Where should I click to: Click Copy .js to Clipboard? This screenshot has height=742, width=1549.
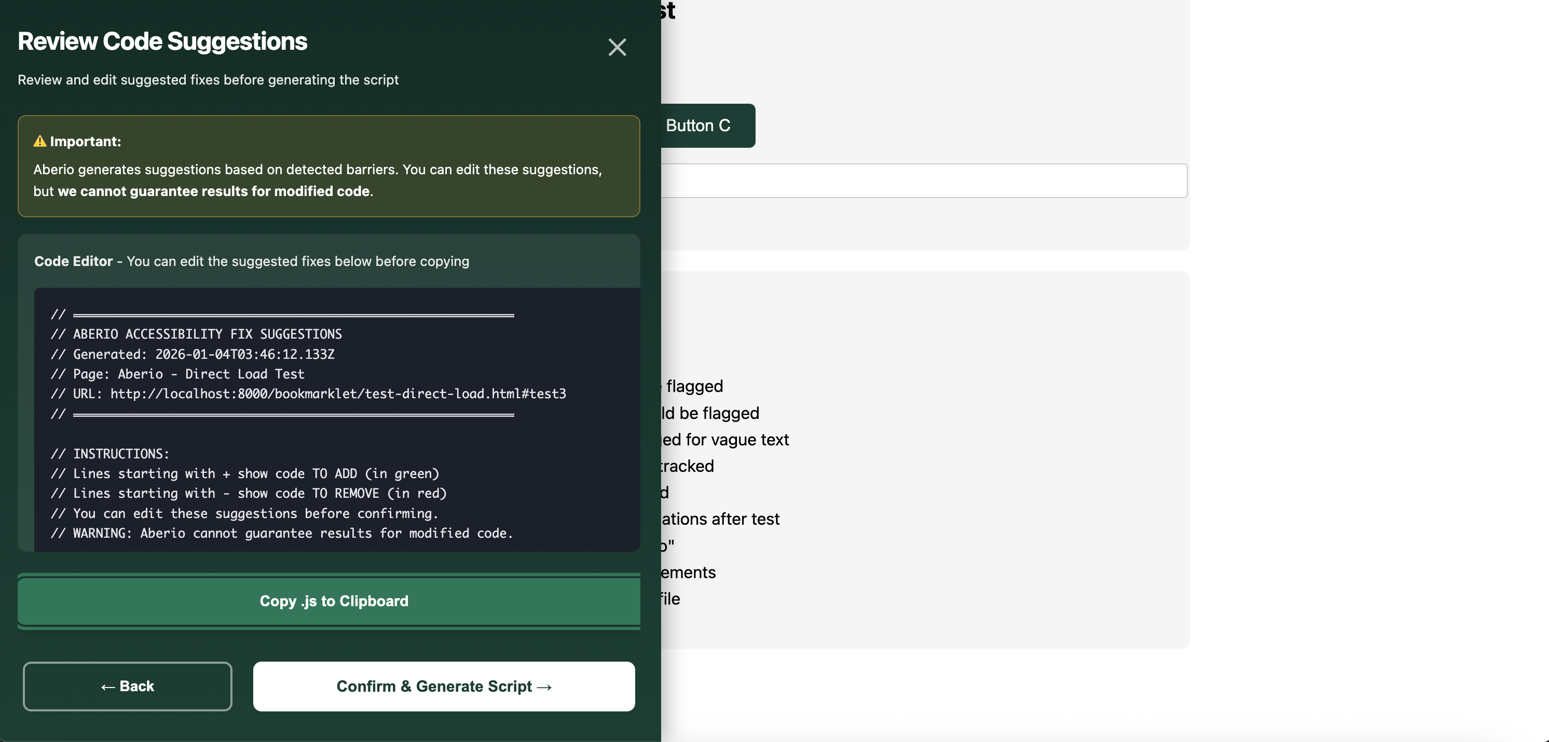(333, 601)
